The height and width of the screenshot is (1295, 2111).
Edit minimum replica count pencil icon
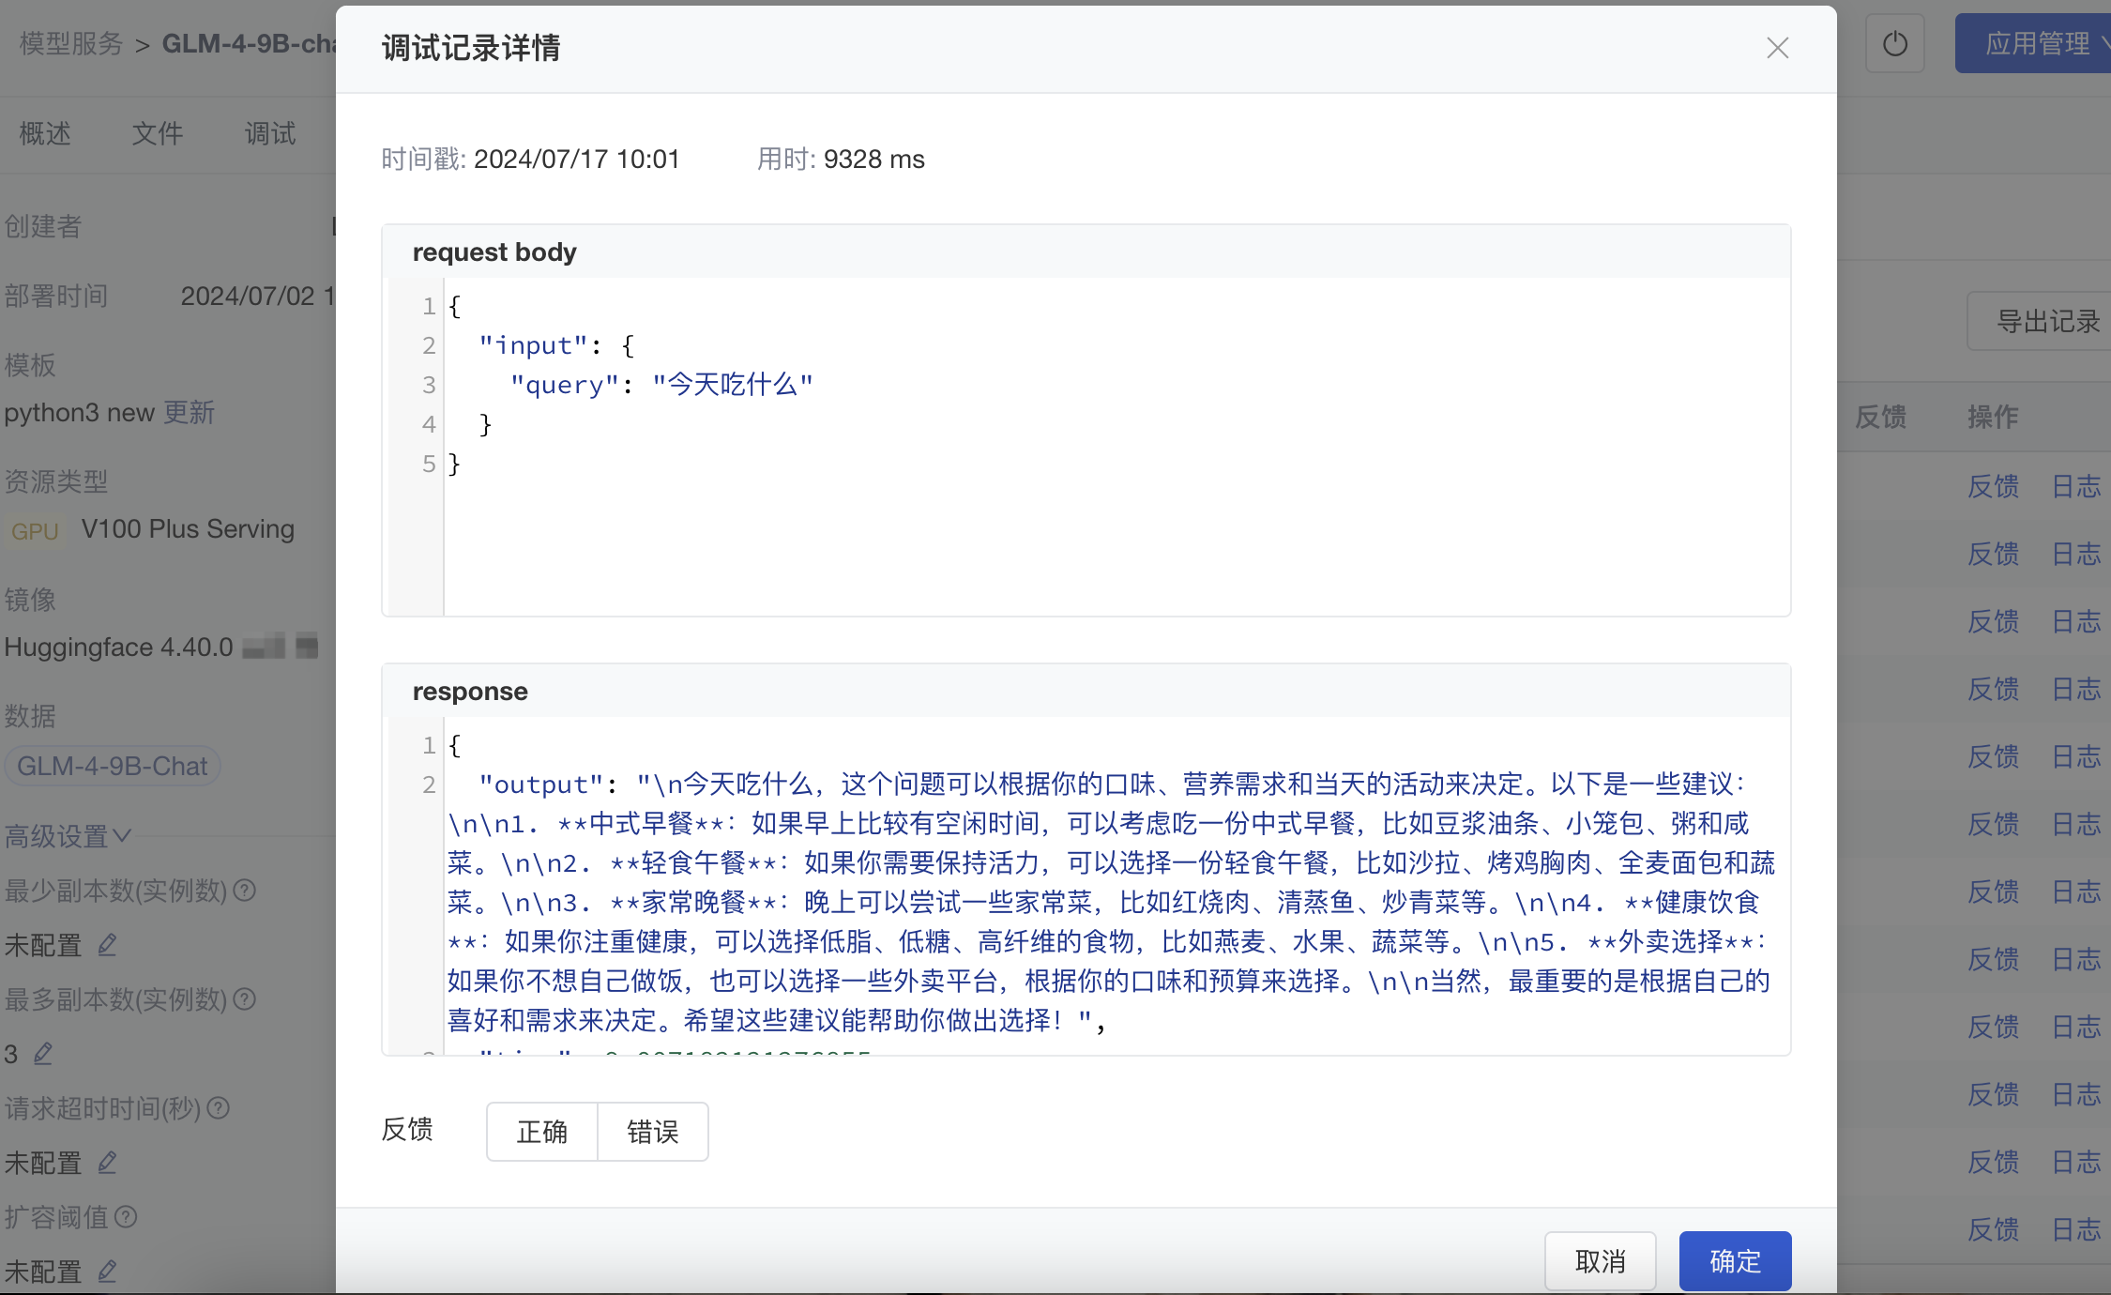107,944
